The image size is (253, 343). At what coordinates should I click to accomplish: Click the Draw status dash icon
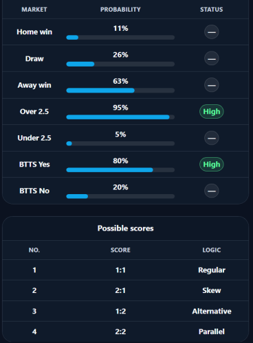[211, 58]
